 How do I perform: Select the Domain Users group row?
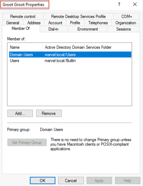tap(70, 54)
